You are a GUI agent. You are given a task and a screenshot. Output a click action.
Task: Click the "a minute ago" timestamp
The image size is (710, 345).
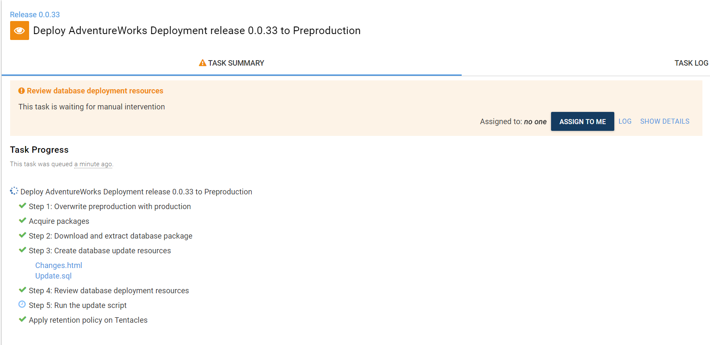(x=93, y=164)
